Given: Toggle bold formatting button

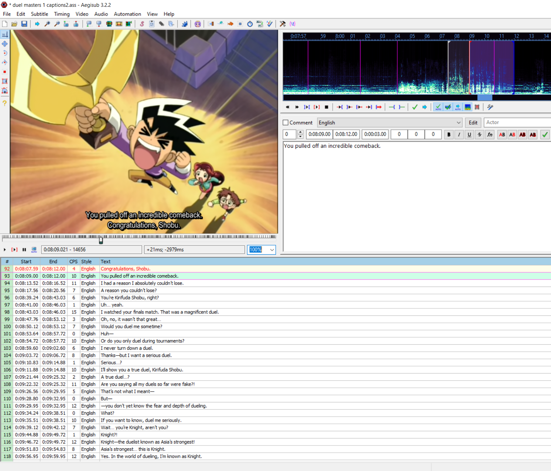Looking at the screenshot, I should [x=449, y=134].
